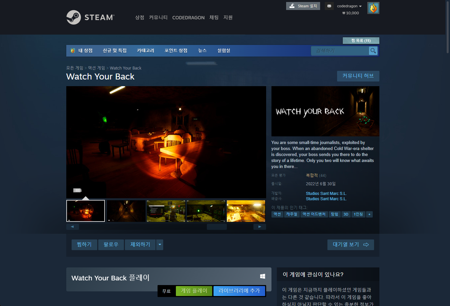The height and width of the screenshot is (306, 450).
Task: Click 팔로우 button
Action: [111, 244]
